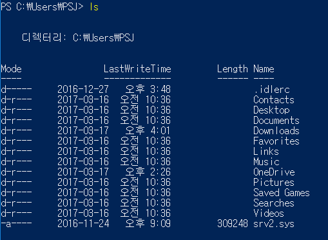Select the 'OneDrive' directory name

(274, 172)
